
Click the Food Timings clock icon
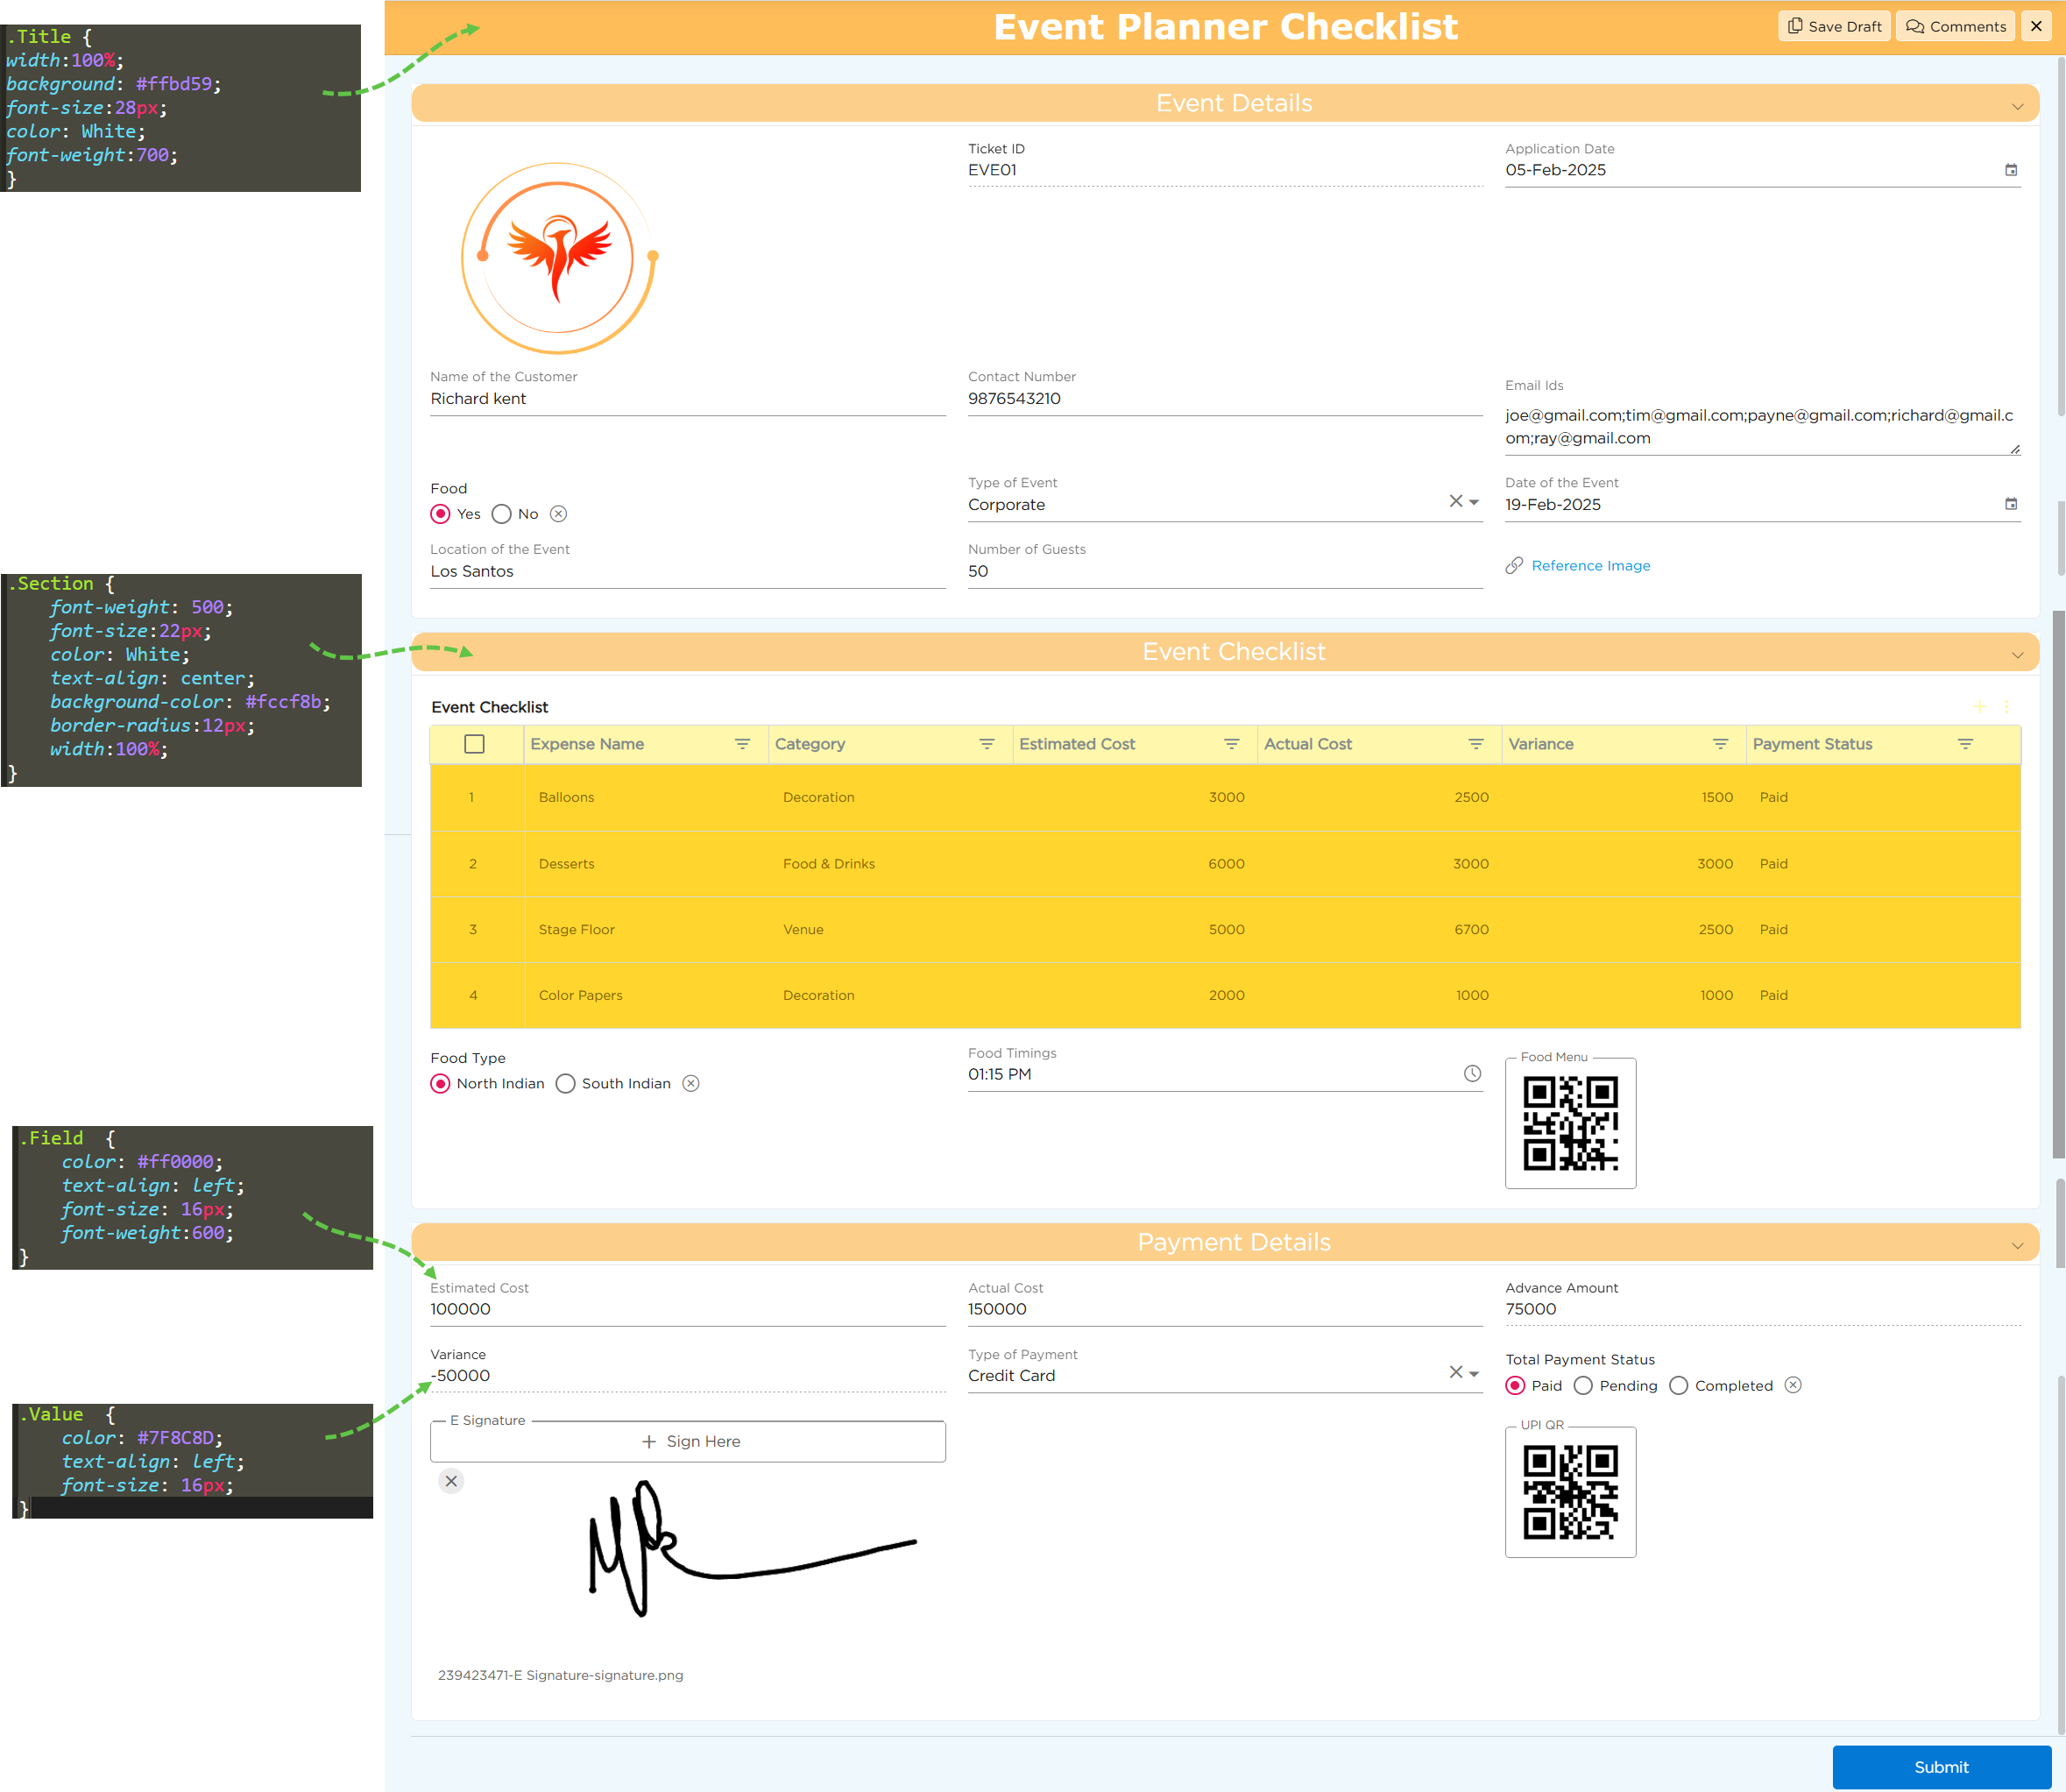(1472, 1073)
